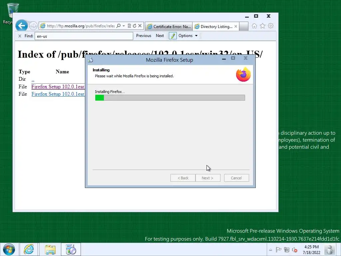Click the address bar URL field
The image size is (341, 256).
(81, 26)
